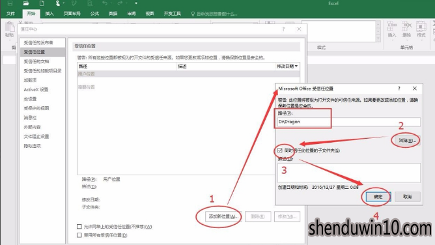Click the Save icon in quick access toolbar

pos(10,3)
